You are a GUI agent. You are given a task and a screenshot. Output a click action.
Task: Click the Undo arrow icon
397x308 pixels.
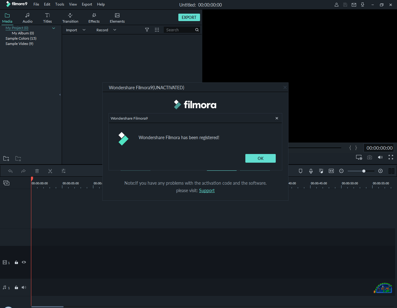click(x=10, y=171)
